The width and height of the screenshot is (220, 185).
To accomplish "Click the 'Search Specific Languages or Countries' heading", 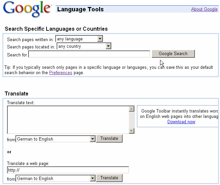I will (56, 29).
